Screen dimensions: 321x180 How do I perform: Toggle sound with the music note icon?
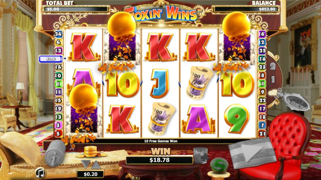coord(41,173)
